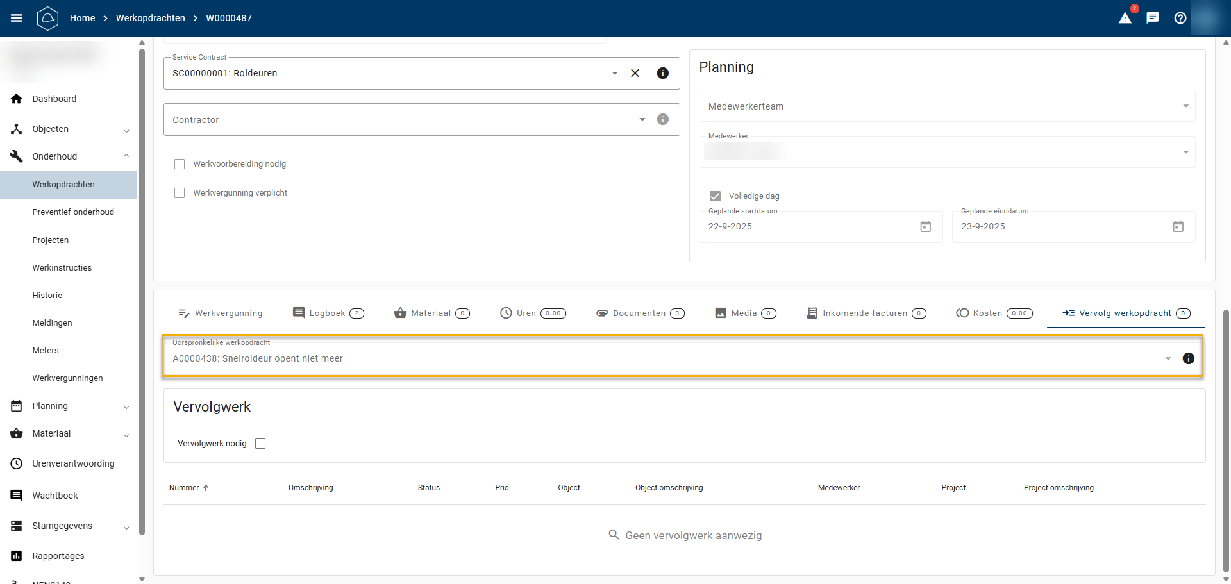Open the chat messages icon
The width and height of the screenshot is (1231, 584).
point(1153,18)
